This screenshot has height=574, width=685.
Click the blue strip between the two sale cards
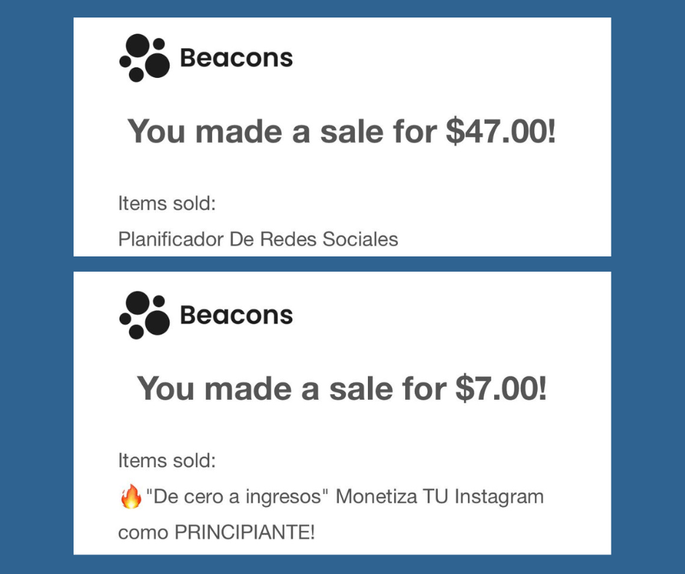342,264
